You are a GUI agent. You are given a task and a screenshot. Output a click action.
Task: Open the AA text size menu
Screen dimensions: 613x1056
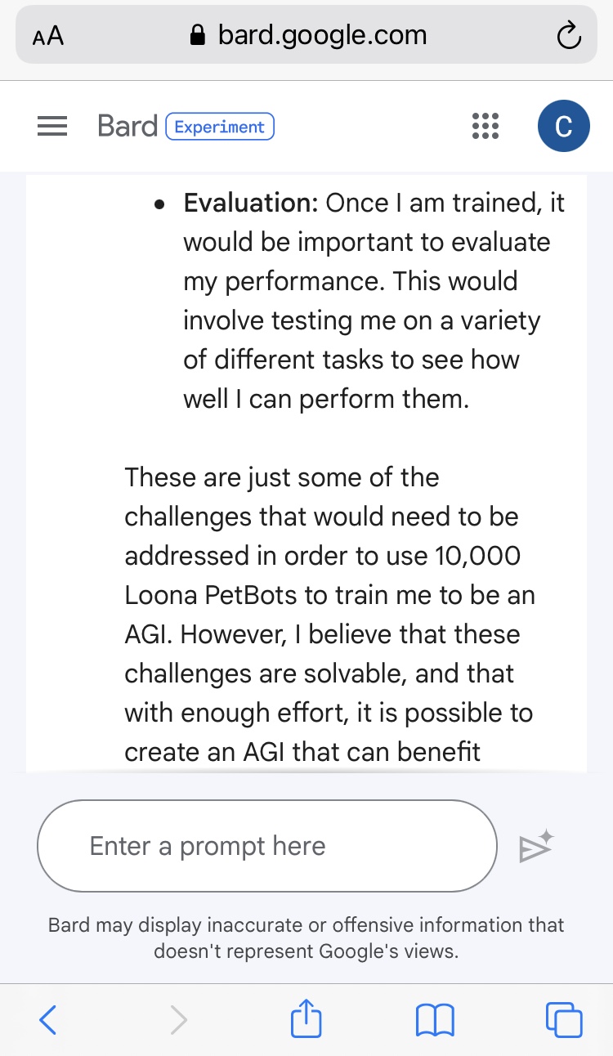[x=48, y=37]
